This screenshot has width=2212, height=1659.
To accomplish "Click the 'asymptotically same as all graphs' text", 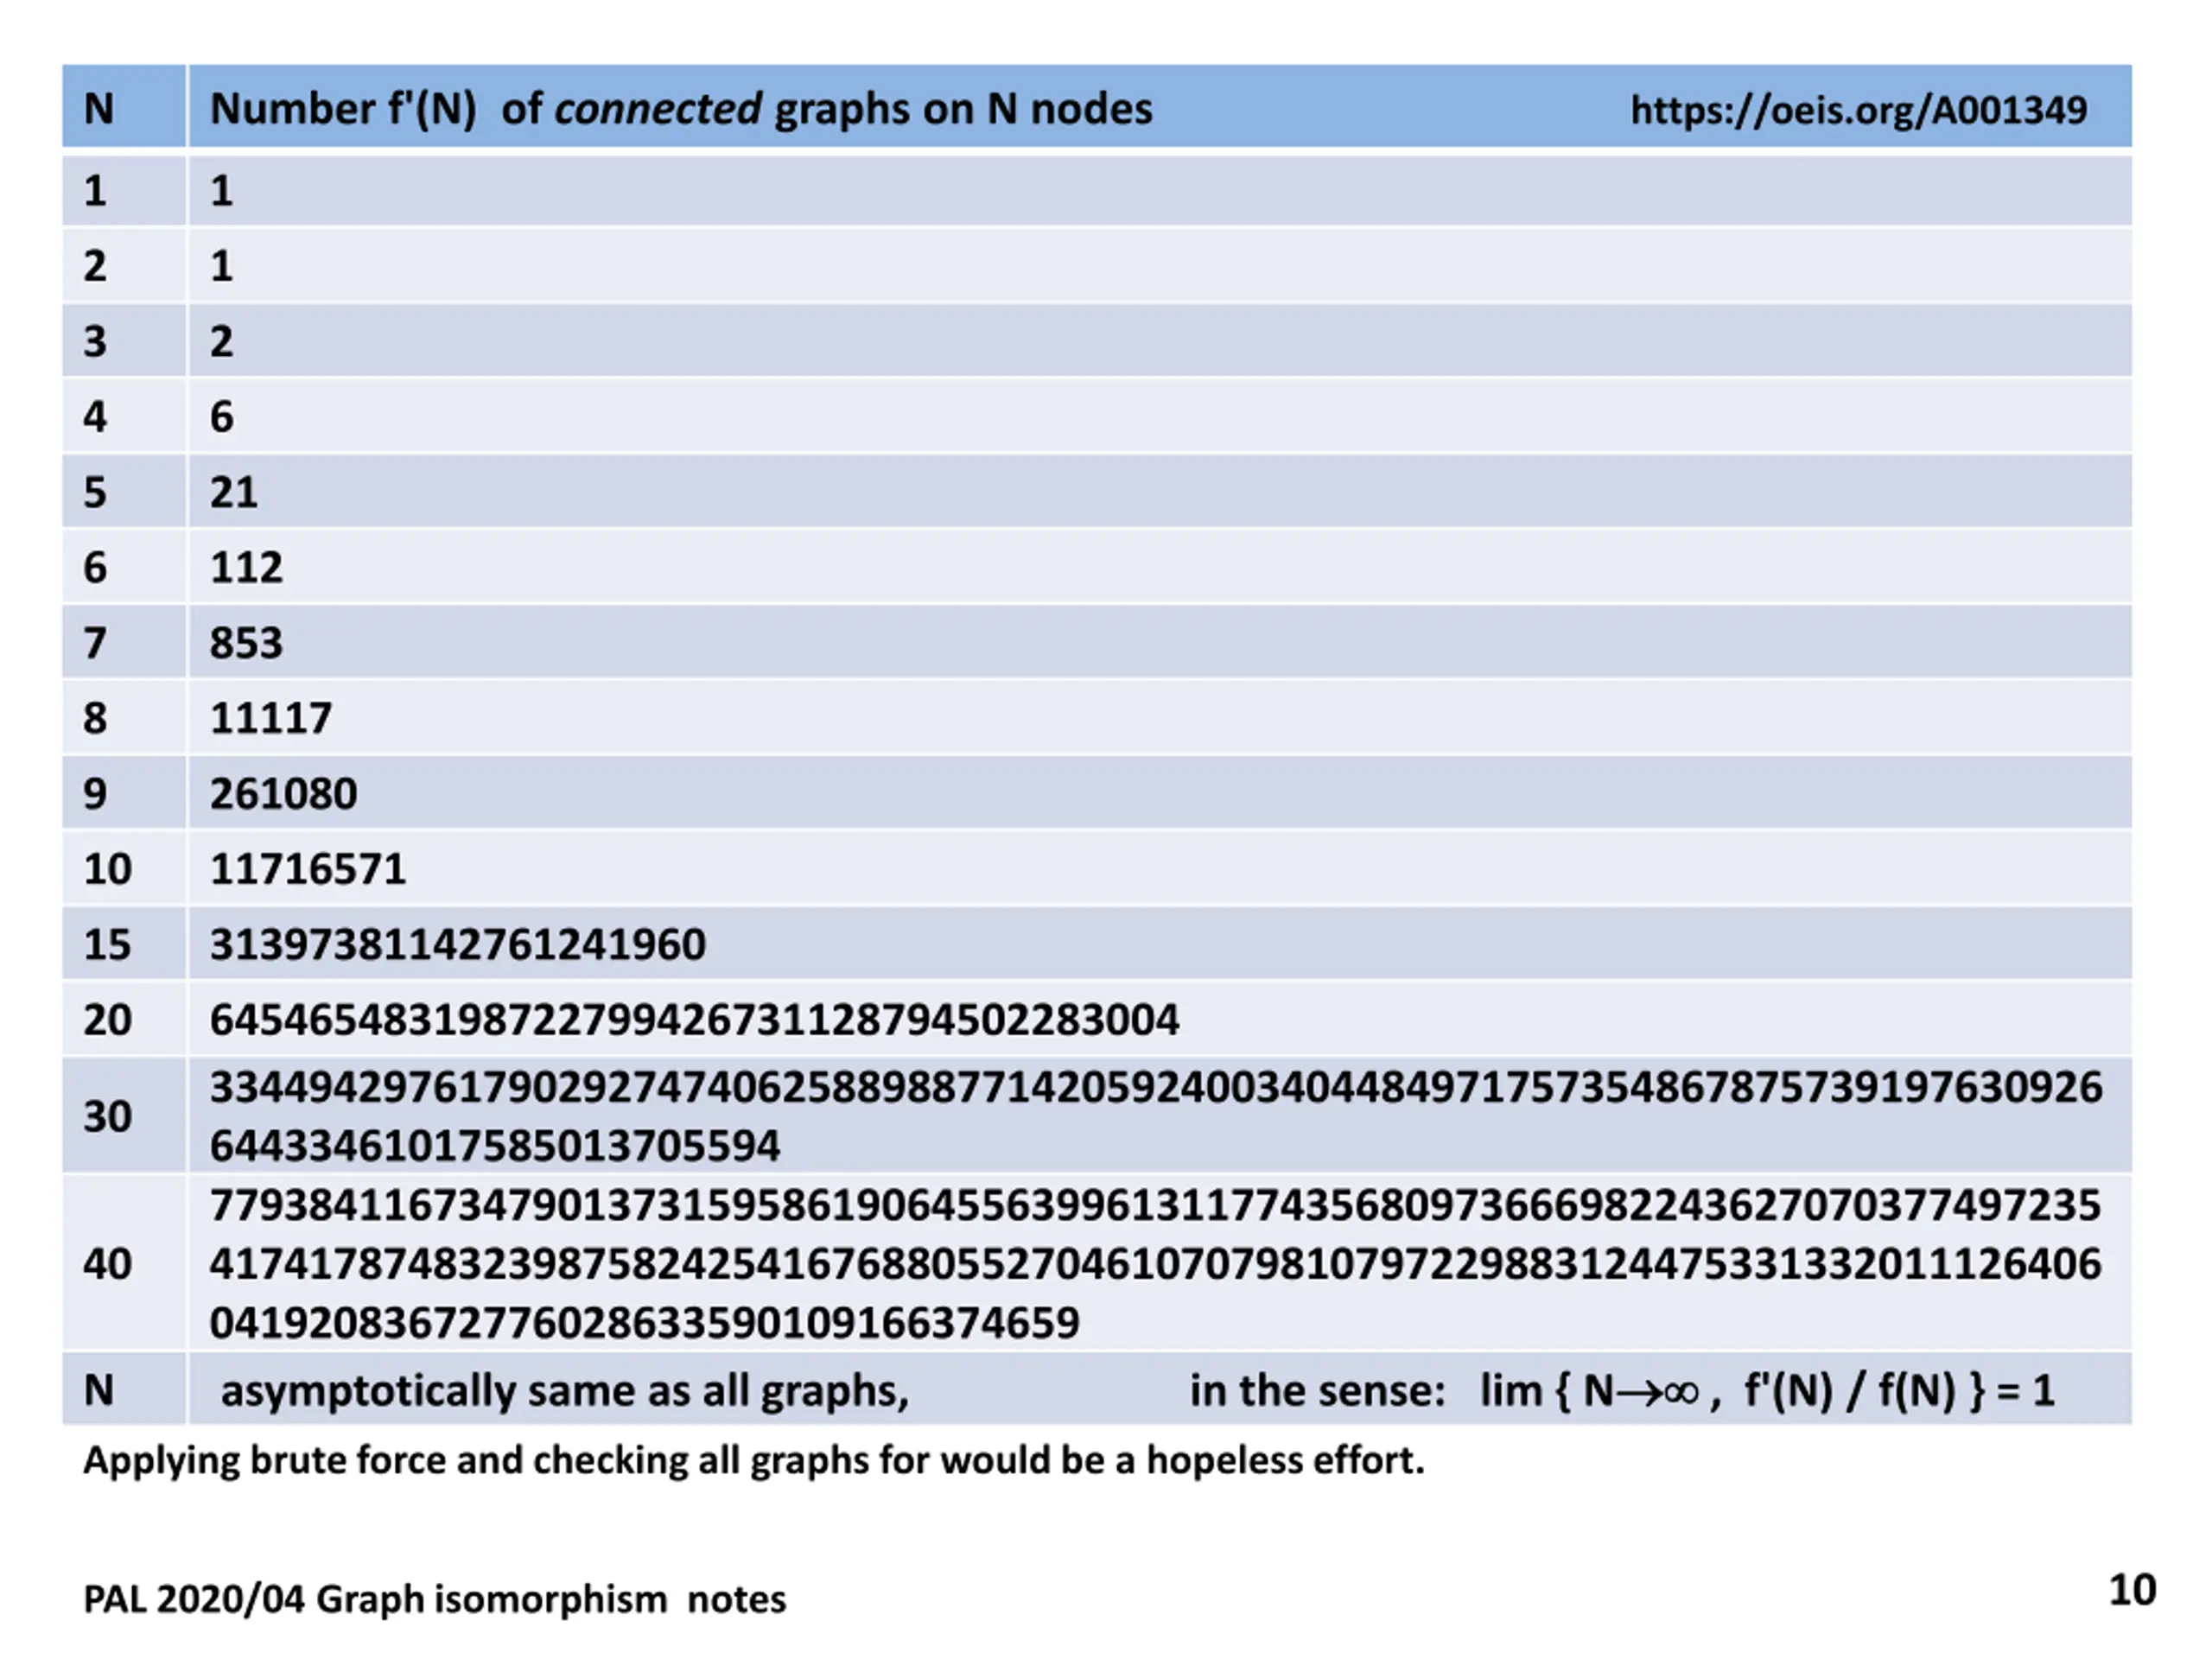I will [x=565, y=1391].
